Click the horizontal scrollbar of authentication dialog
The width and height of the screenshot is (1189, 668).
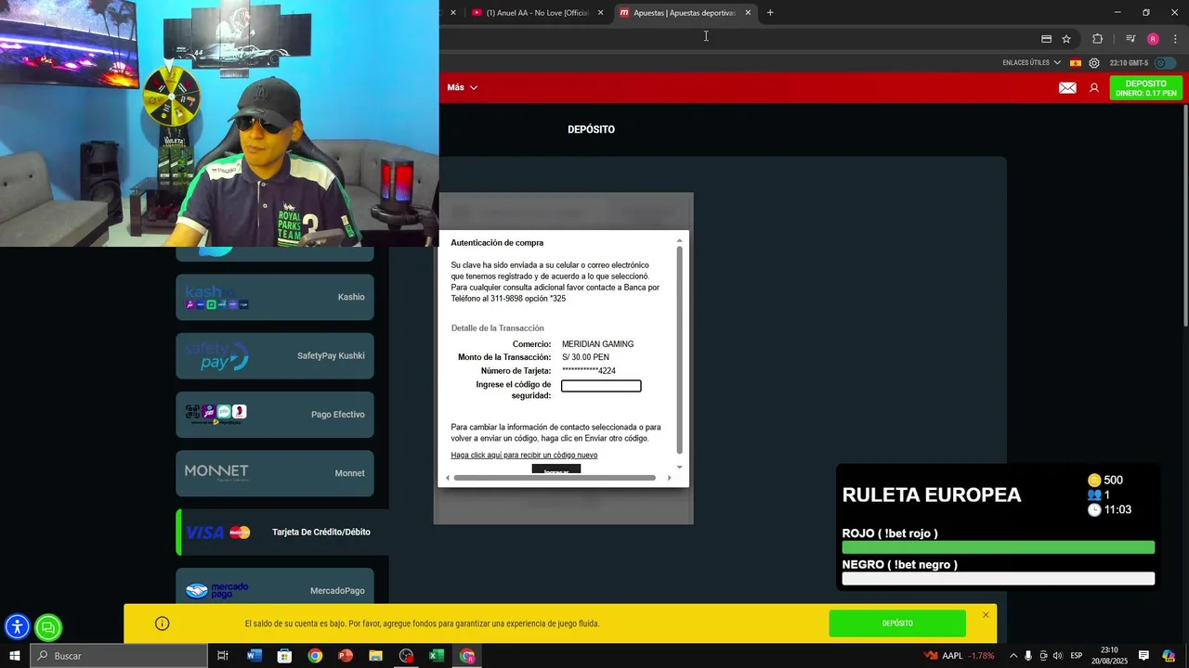pyautogui.click(x=555, y=478)
